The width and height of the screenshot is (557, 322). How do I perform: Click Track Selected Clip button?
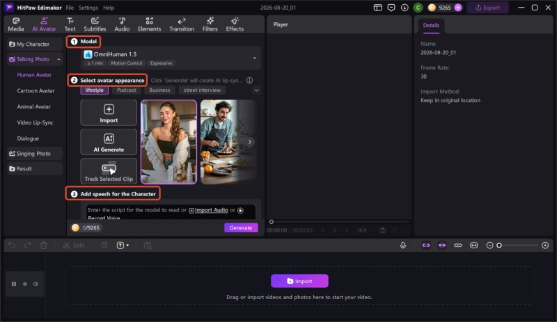click(109, 171)
